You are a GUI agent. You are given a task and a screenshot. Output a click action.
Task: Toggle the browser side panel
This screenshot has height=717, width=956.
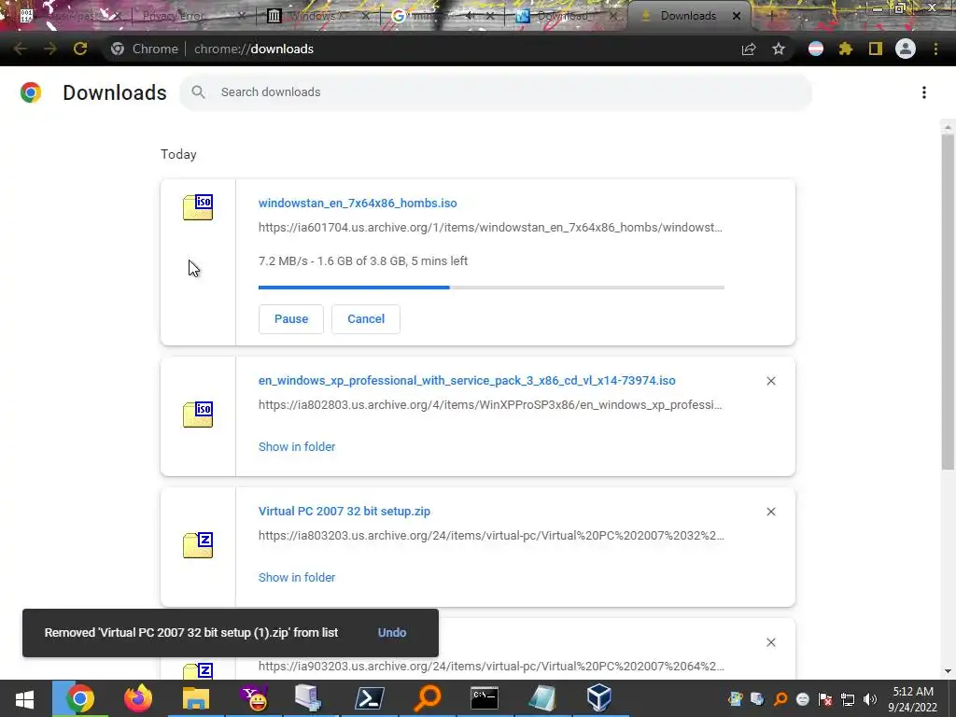tap(876, 49)
